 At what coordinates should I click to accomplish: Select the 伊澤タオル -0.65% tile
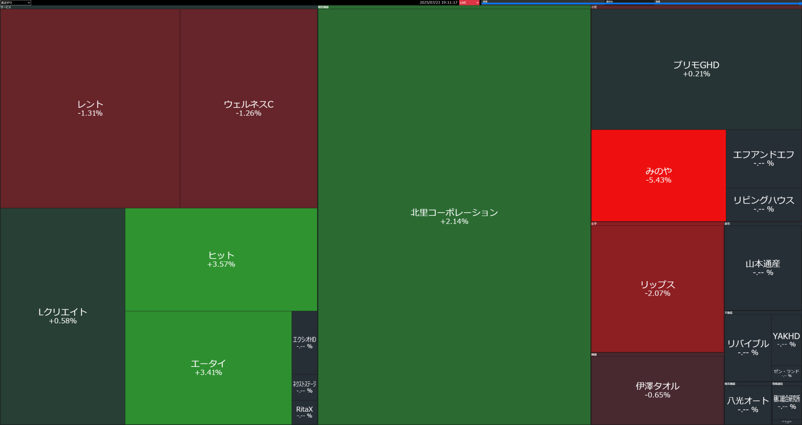tap(657, 390)
